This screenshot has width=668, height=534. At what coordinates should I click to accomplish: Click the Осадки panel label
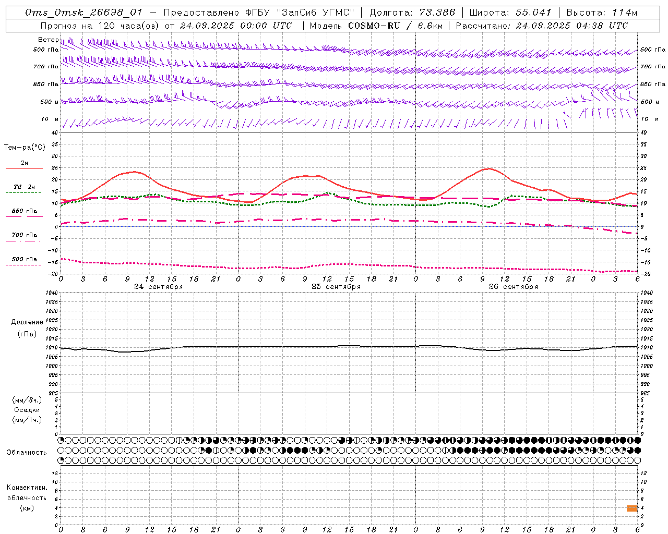[x=27, y=410]
